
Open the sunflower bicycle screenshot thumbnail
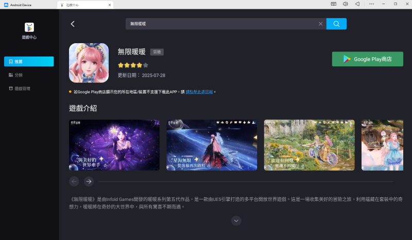[x=310, y=145]
